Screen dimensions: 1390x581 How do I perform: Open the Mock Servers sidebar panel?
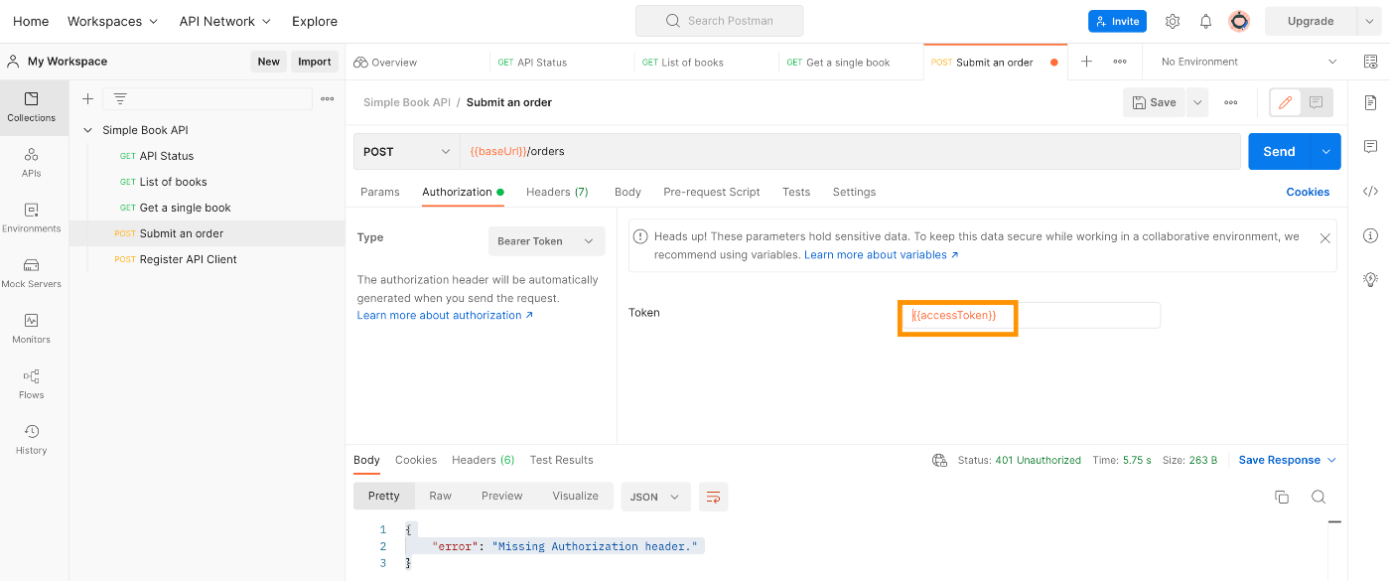(x=32, y=274)
